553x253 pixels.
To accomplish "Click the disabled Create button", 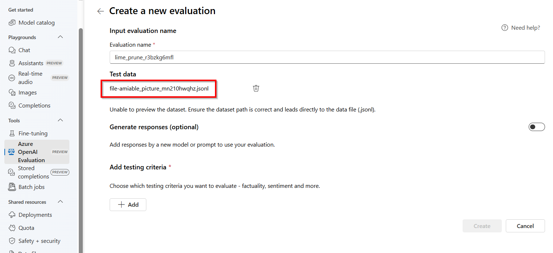I will tap(482, 226).
